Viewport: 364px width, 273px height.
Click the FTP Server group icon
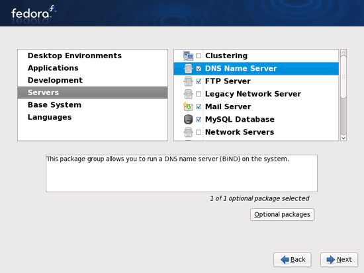(x=188, y=81)
